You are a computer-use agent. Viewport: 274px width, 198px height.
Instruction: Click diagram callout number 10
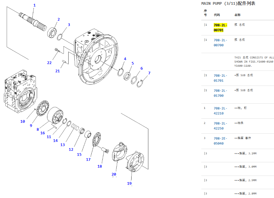(x=23, y=122)
